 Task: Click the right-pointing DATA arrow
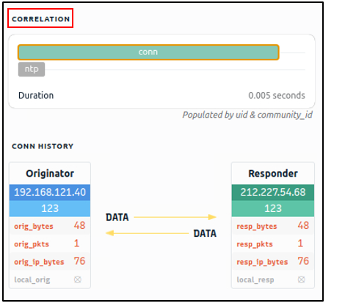click(175, 217)
